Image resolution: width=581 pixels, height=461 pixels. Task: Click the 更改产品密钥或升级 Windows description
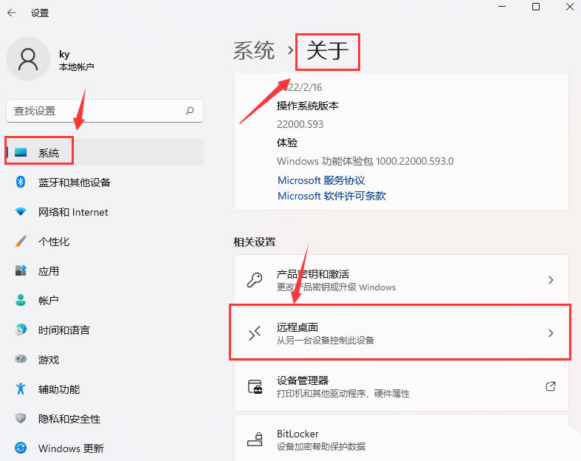[x=336, y=287]
